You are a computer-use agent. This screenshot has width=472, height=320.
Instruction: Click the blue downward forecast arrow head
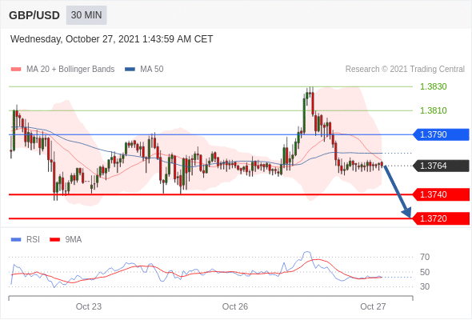point(407,212)
